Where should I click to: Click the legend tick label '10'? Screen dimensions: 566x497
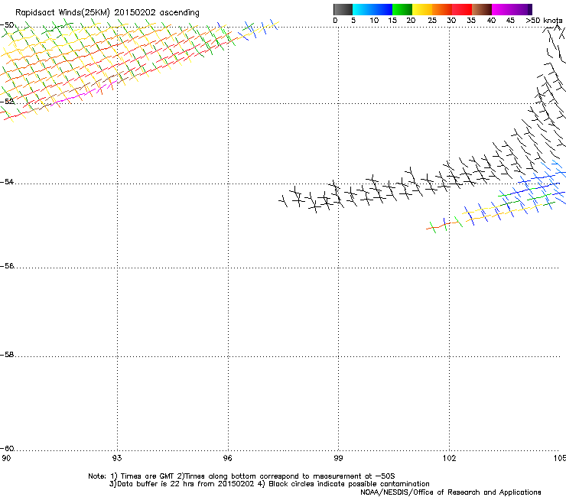coord(374,20)
